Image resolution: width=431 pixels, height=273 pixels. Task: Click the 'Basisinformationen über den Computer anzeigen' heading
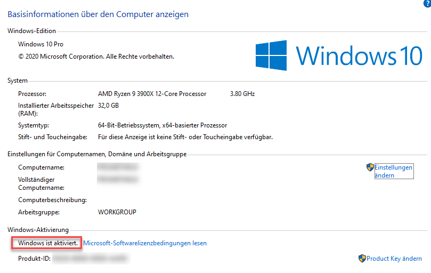(98, 14)
